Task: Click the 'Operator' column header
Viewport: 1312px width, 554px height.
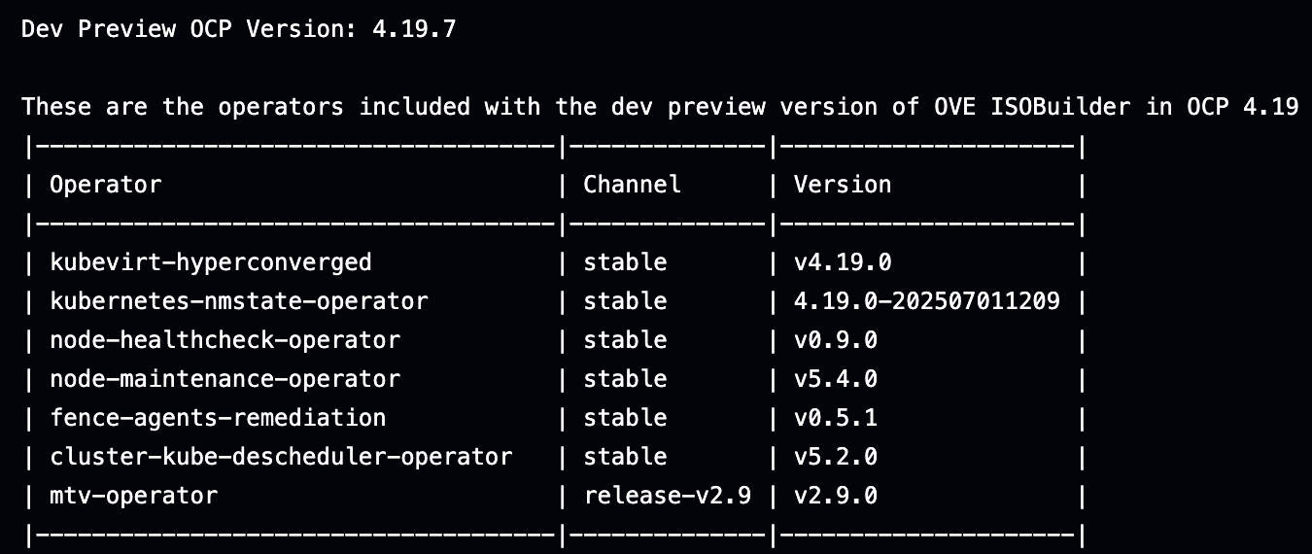Action: coord(106,185)
